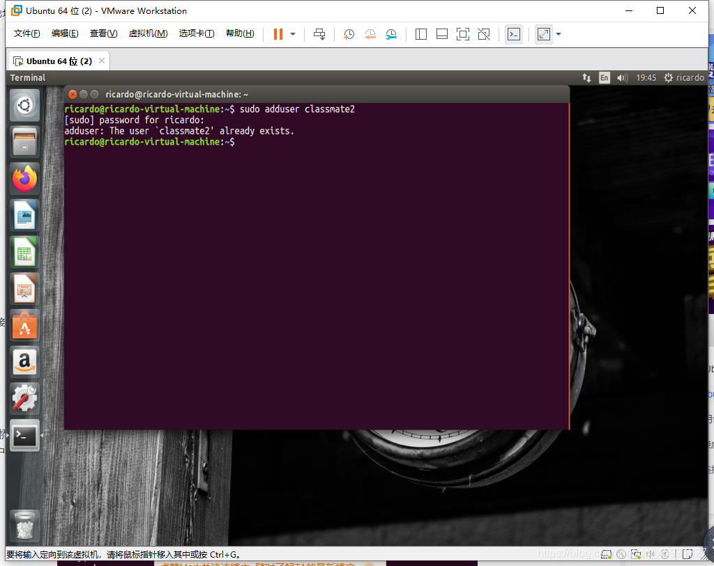Close the Ubuntu 64 位 (2) tab
This screenshot has width=714, height=566.
pyautogui.click(x=102, y=61)
